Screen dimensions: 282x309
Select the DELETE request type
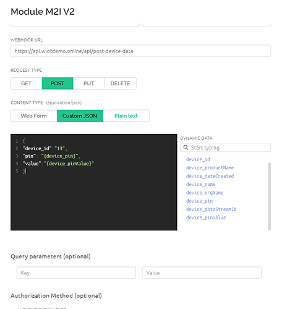(121, 83)
